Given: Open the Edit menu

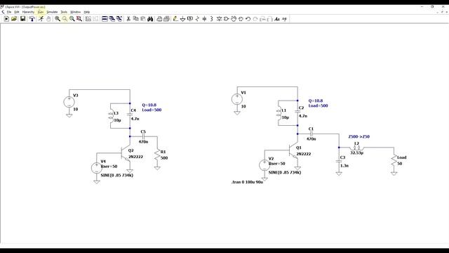Looking at the screenshot, I should [x=17, y=12].
